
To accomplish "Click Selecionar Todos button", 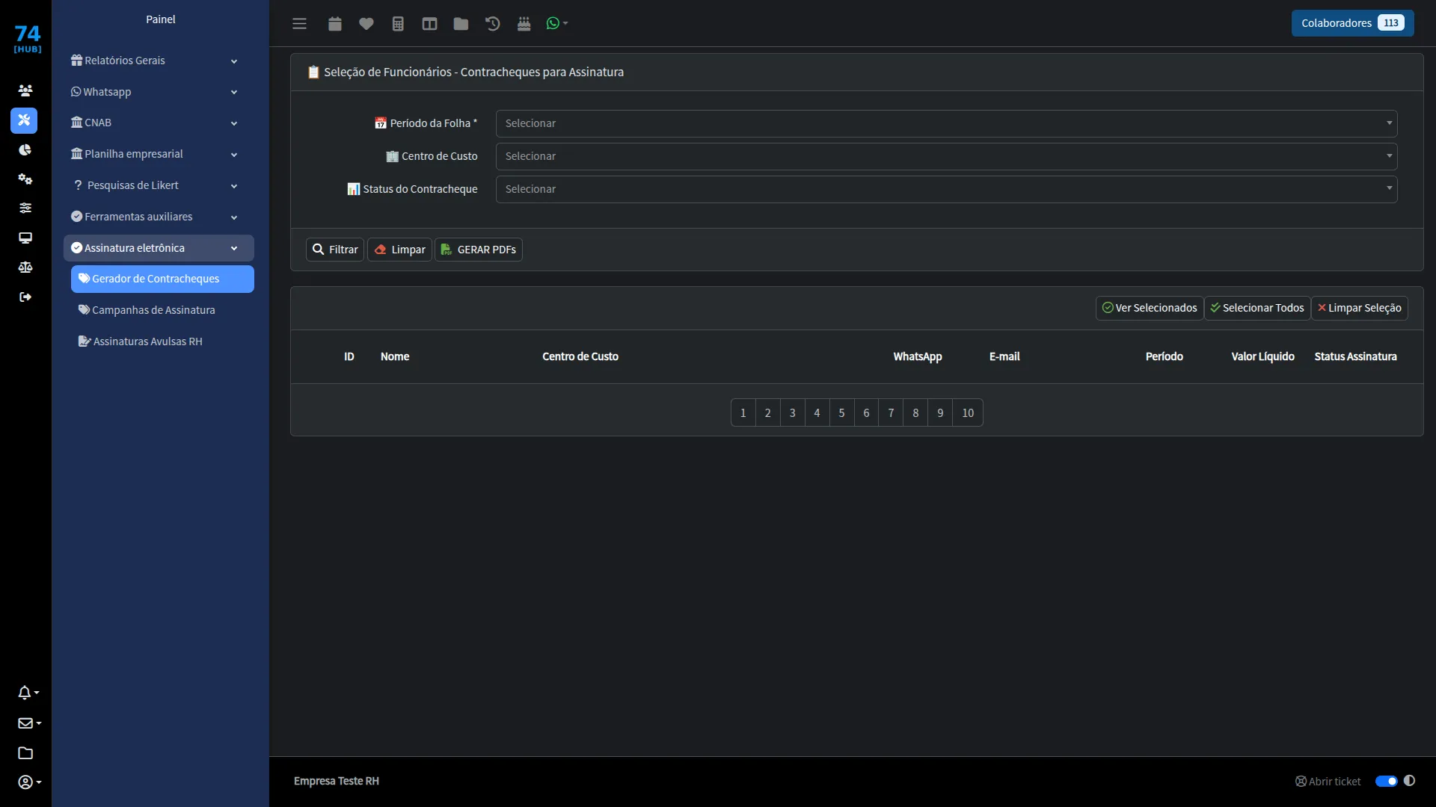I will [x=1257, y=308].
